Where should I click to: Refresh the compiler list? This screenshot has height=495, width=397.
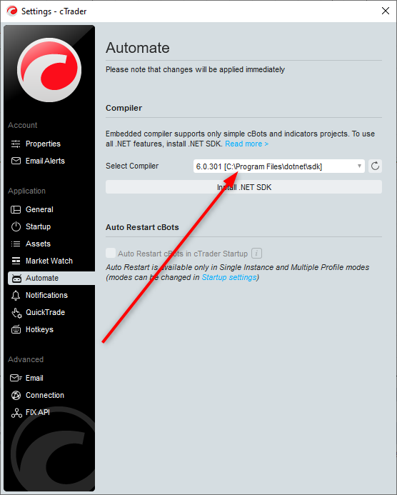[x=376, y=166]
